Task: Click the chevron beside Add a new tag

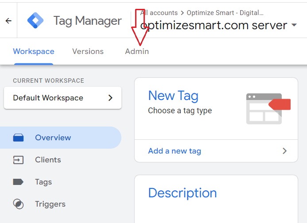Action: 284,151
